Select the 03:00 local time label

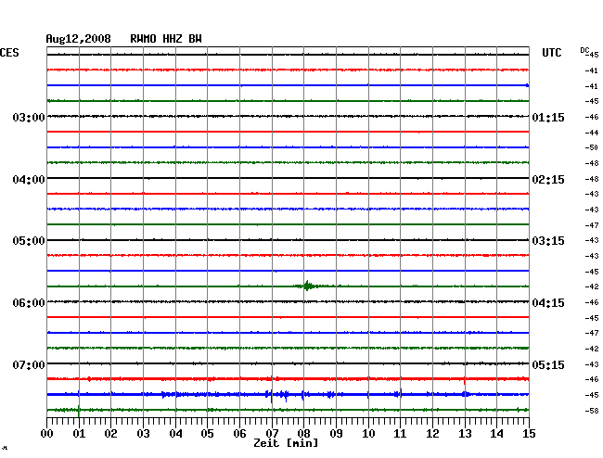(29, 117)
